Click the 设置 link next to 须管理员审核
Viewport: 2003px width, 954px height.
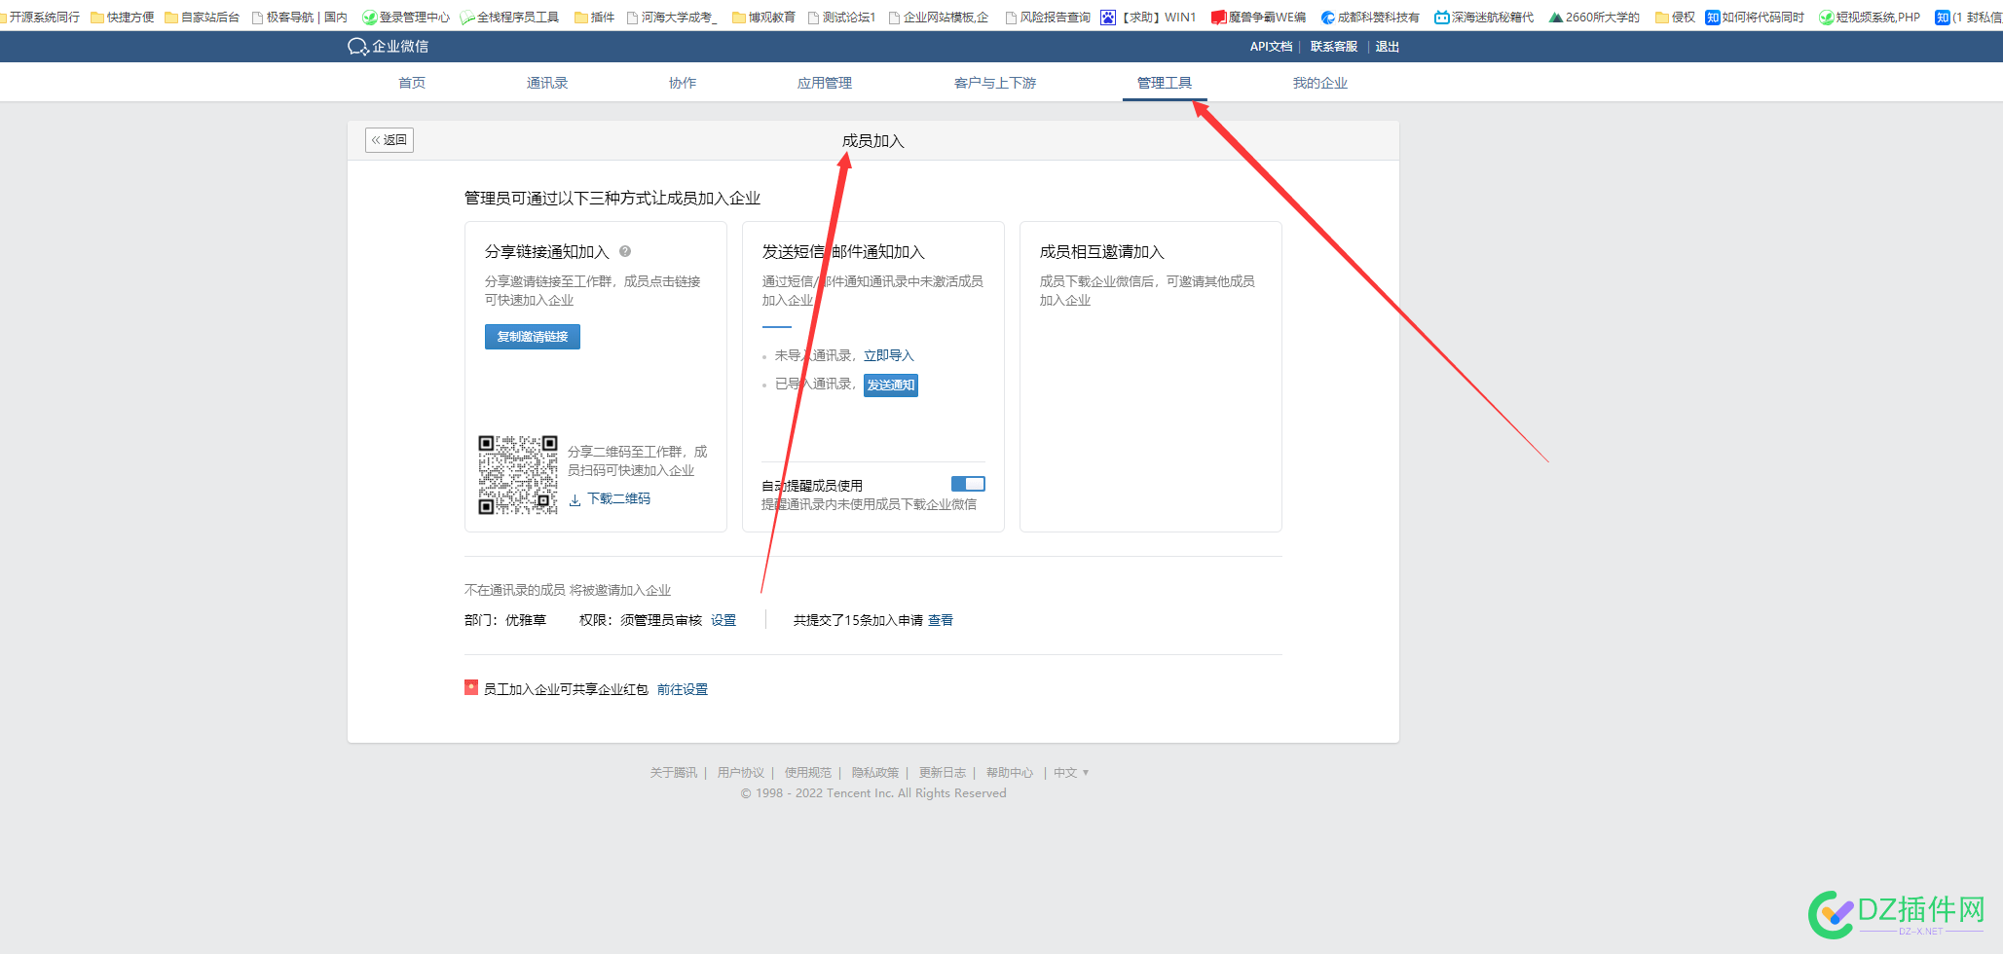(723, 620)
